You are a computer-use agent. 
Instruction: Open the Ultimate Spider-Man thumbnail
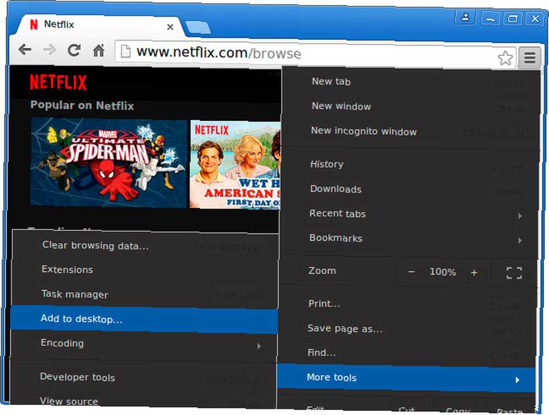click(x=109, y=163)
